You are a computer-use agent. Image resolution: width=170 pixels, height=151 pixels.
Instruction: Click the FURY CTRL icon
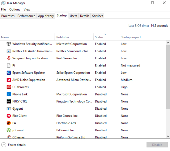click(8, 101)
